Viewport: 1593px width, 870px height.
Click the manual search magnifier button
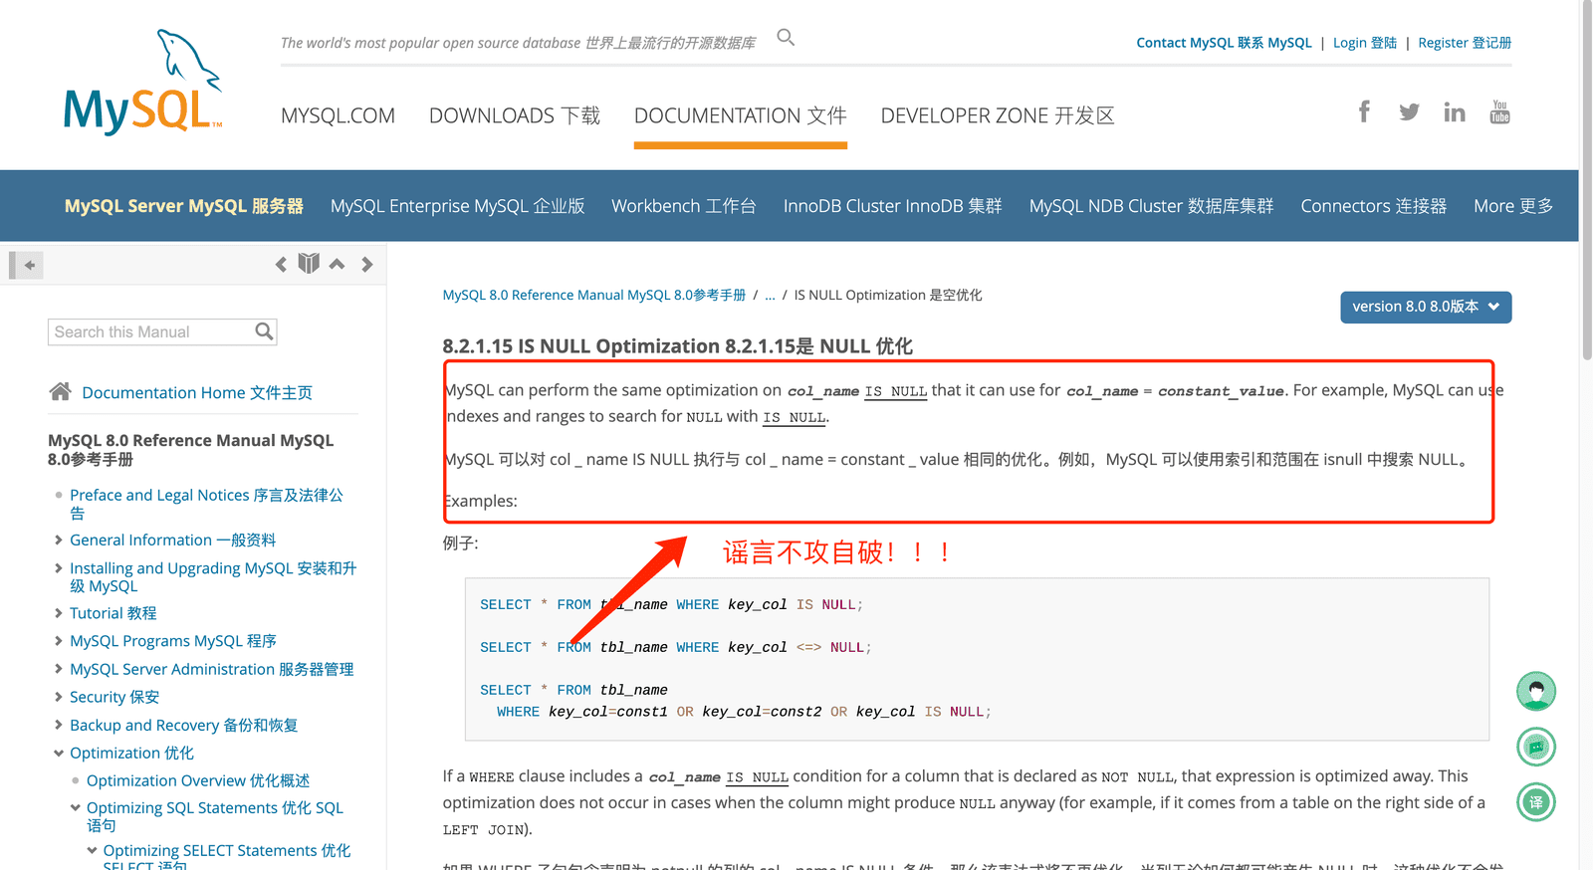click(264, 331)
